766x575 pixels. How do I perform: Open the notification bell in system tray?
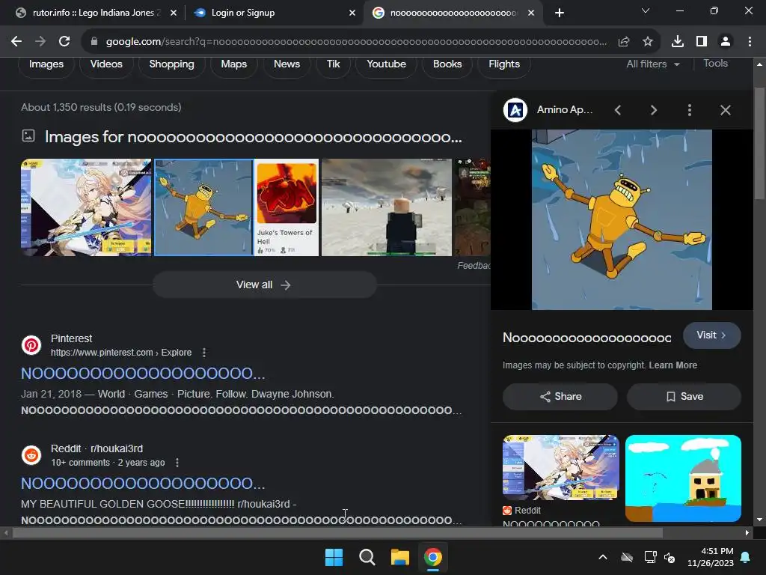(746, 557)
